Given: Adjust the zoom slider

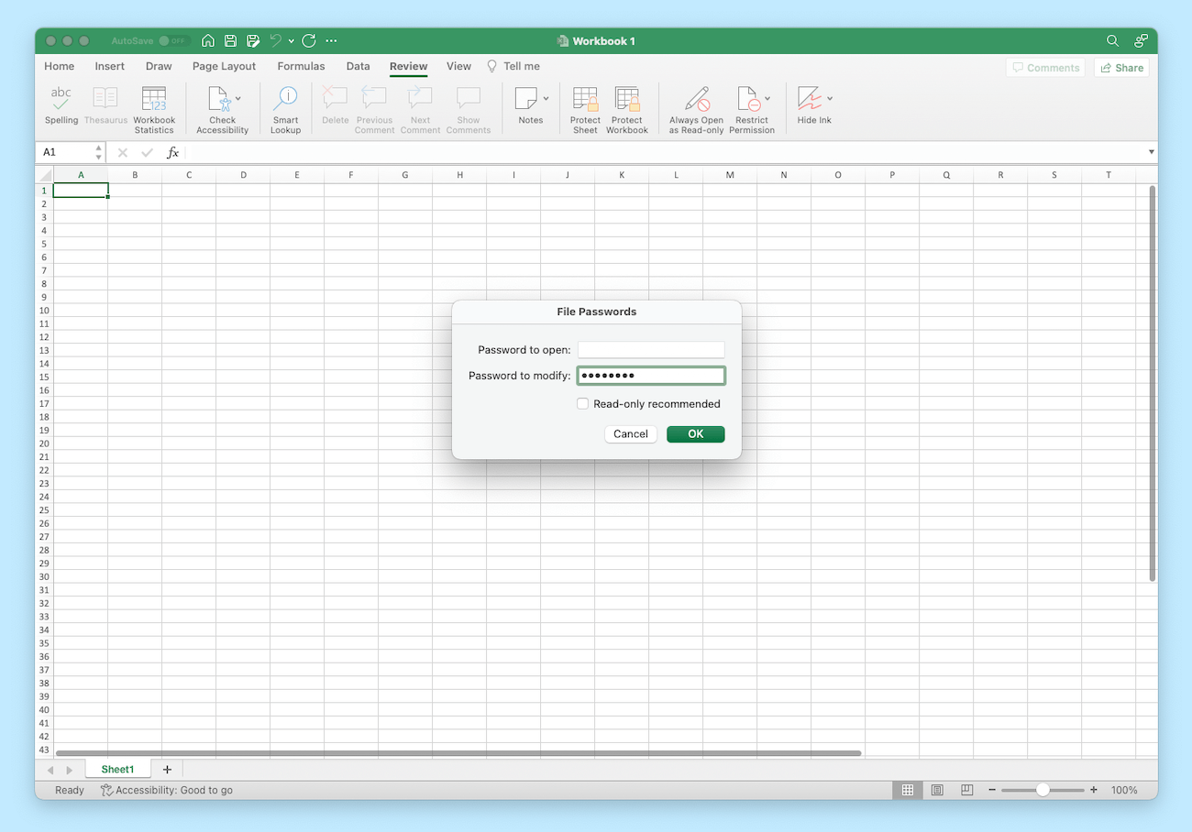Looking at the screenshot, I should [1043, 789].
